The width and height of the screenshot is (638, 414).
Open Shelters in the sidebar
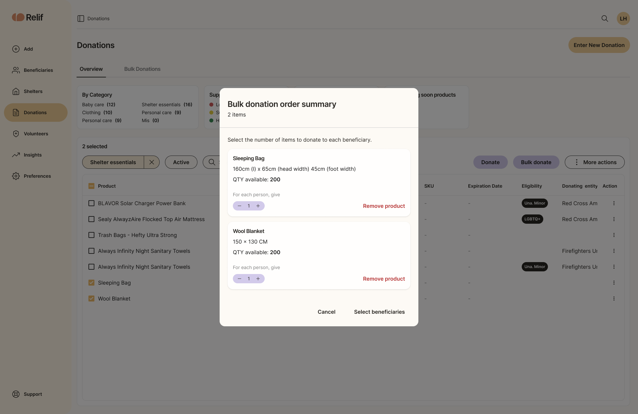(x=27, y=91)
